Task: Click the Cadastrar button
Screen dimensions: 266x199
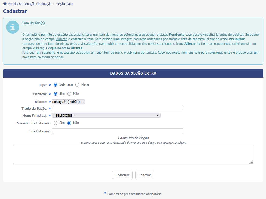Action: coord(122,175)
